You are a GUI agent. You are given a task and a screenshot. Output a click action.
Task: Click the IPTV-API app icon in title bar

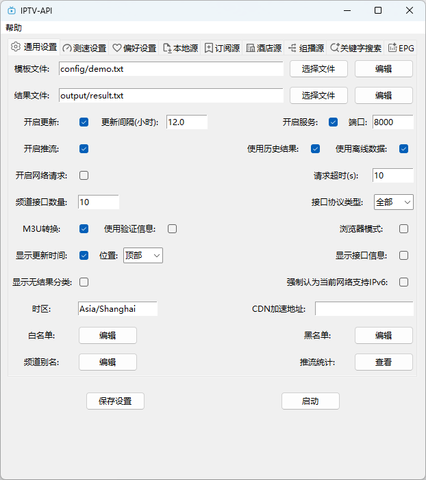(12, 10)
